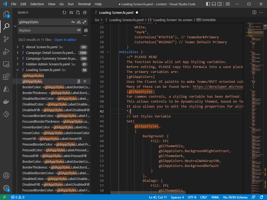Open the Docker panel from activity bar
Viewport: 267px width, 200px height.
click(6, 102)
